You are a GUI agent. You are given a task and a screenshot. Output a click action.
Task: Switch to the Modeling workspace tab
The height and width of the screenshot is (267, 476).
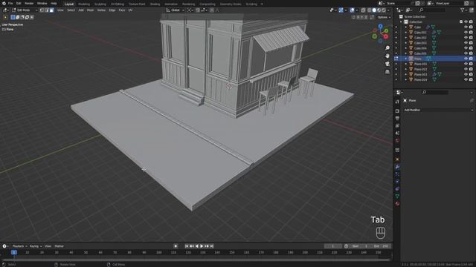tap(84, 4)
